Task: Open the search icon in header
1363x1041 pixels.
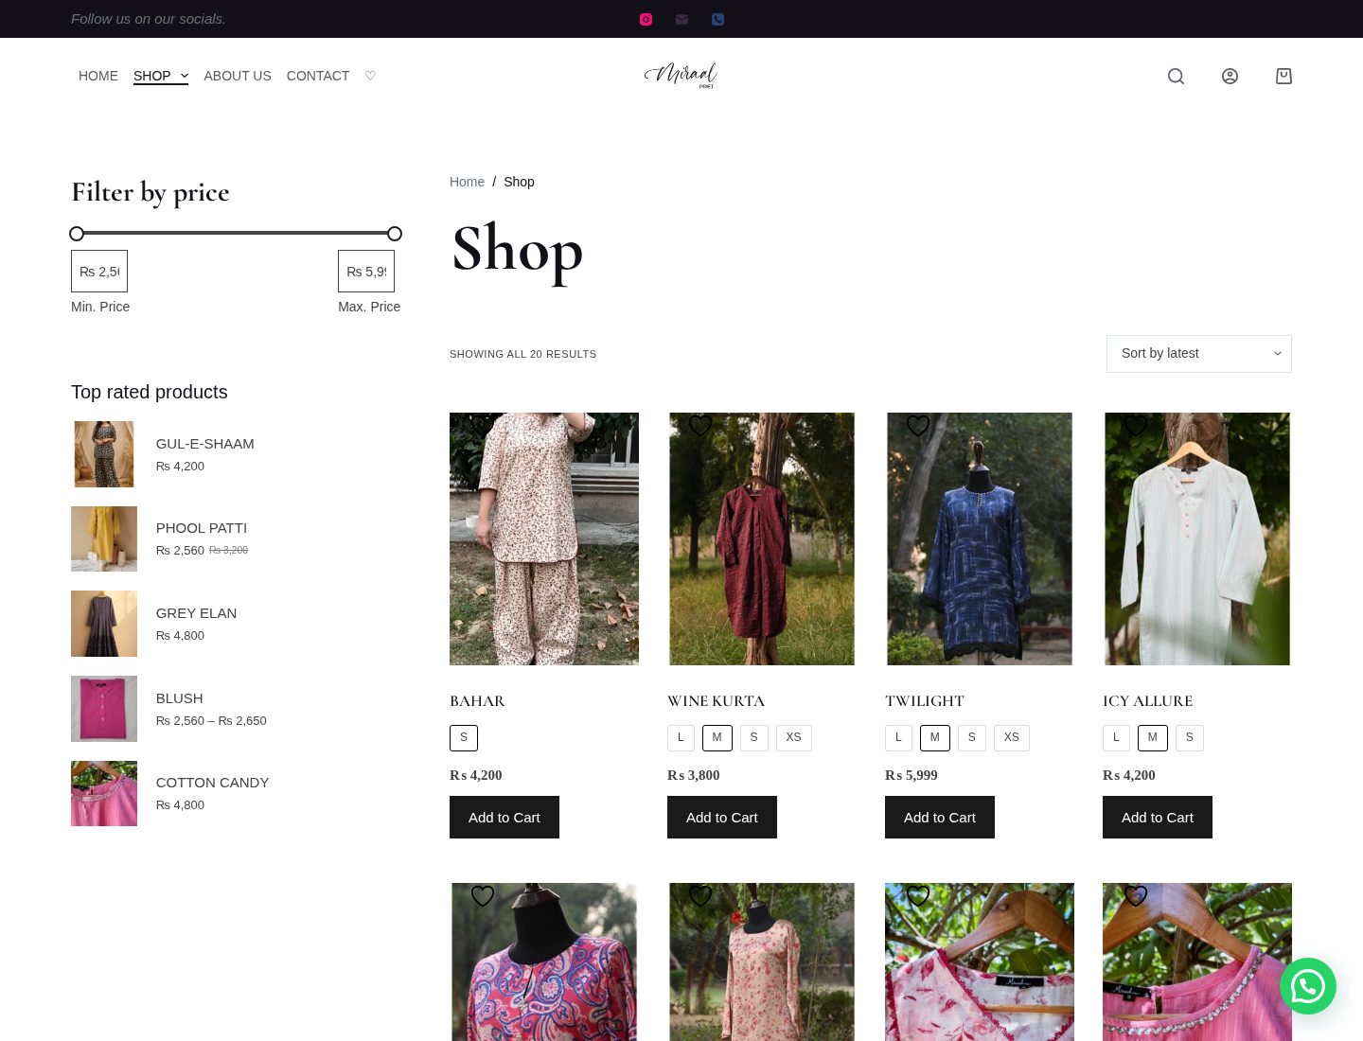Action: tap(1176, 76)
